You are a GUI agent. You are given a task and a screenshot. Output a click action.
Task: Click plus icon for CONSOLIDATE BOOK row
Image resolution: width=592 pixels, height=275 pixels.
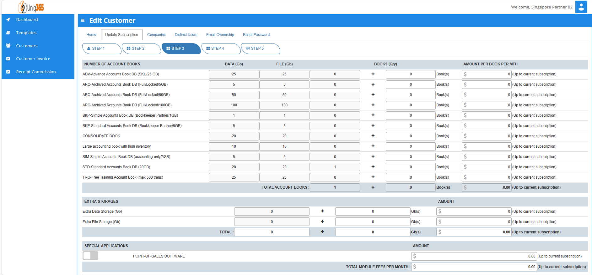click(373, 136)
